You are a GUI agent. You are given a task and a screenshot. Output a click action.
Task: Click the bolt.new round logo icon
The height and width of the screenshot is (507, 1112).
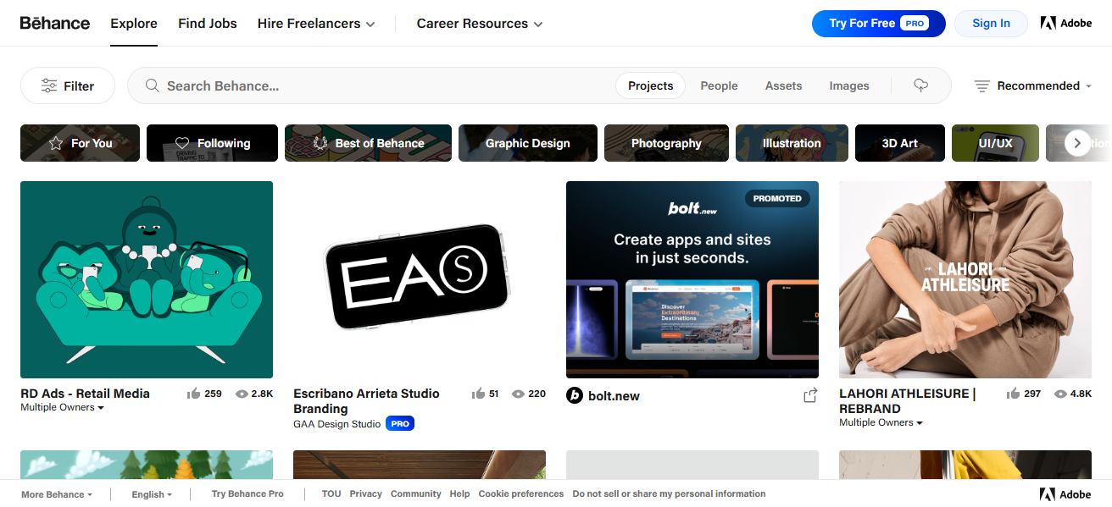click(x=575, y=395)
